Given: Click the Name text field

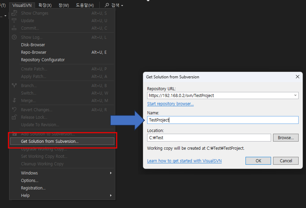Looking at the screenshot, I should point(223,120).
